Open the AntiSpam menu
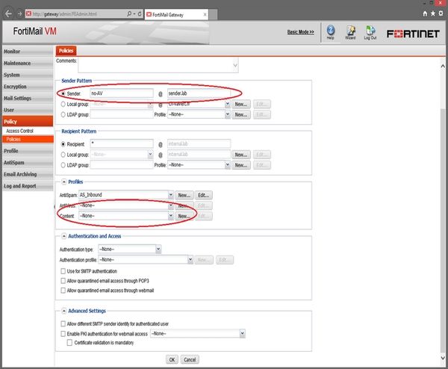 pyautogui.click(x=28, y=162)
